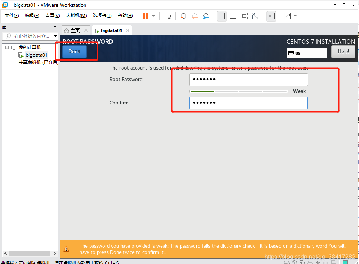Click the library left scroll arrow
Image resolution: width=359 pixels, height=264 pixels.
click(6, 253)
